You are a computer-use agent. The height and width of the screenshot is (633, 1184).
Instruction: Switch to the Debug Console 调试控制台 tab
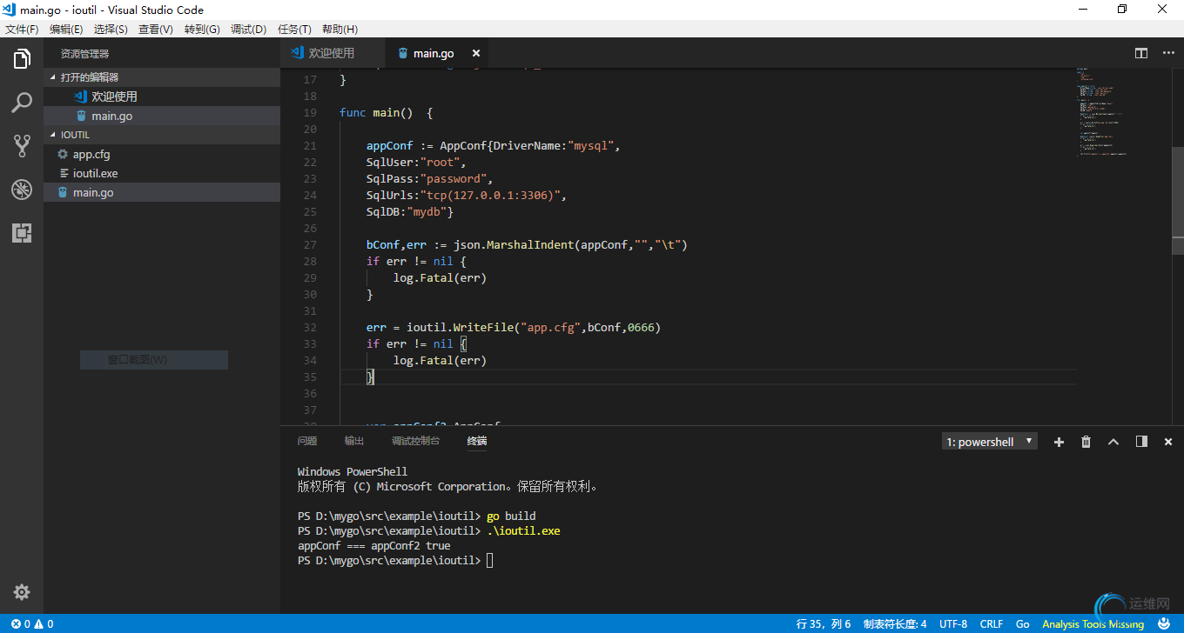pos(415,441)
